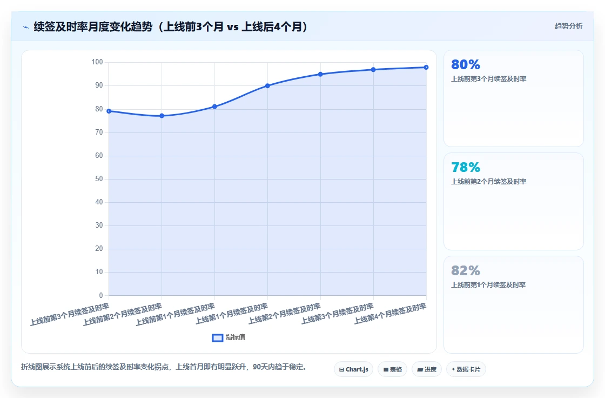Viewport: 605px width, 398px height.
Task: Click x-axis label 上线前第1个月续签及时率
Action: 176,315
